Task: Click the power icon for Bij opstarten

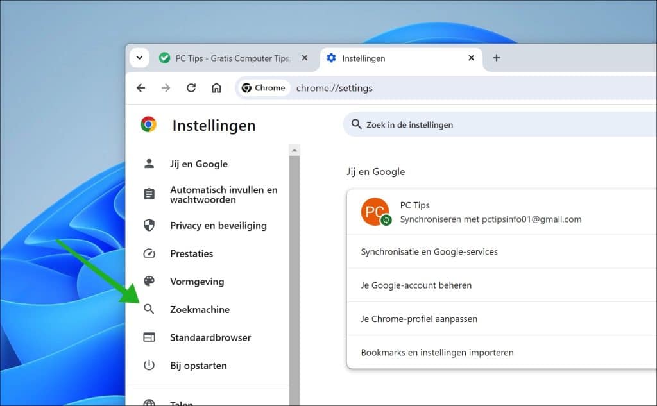Action: click(149, 366)
